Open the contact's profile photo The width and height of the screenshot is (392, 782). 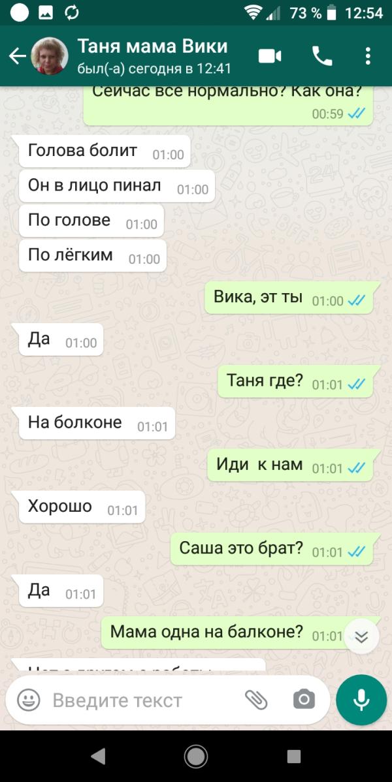click(x=50, y=56)
